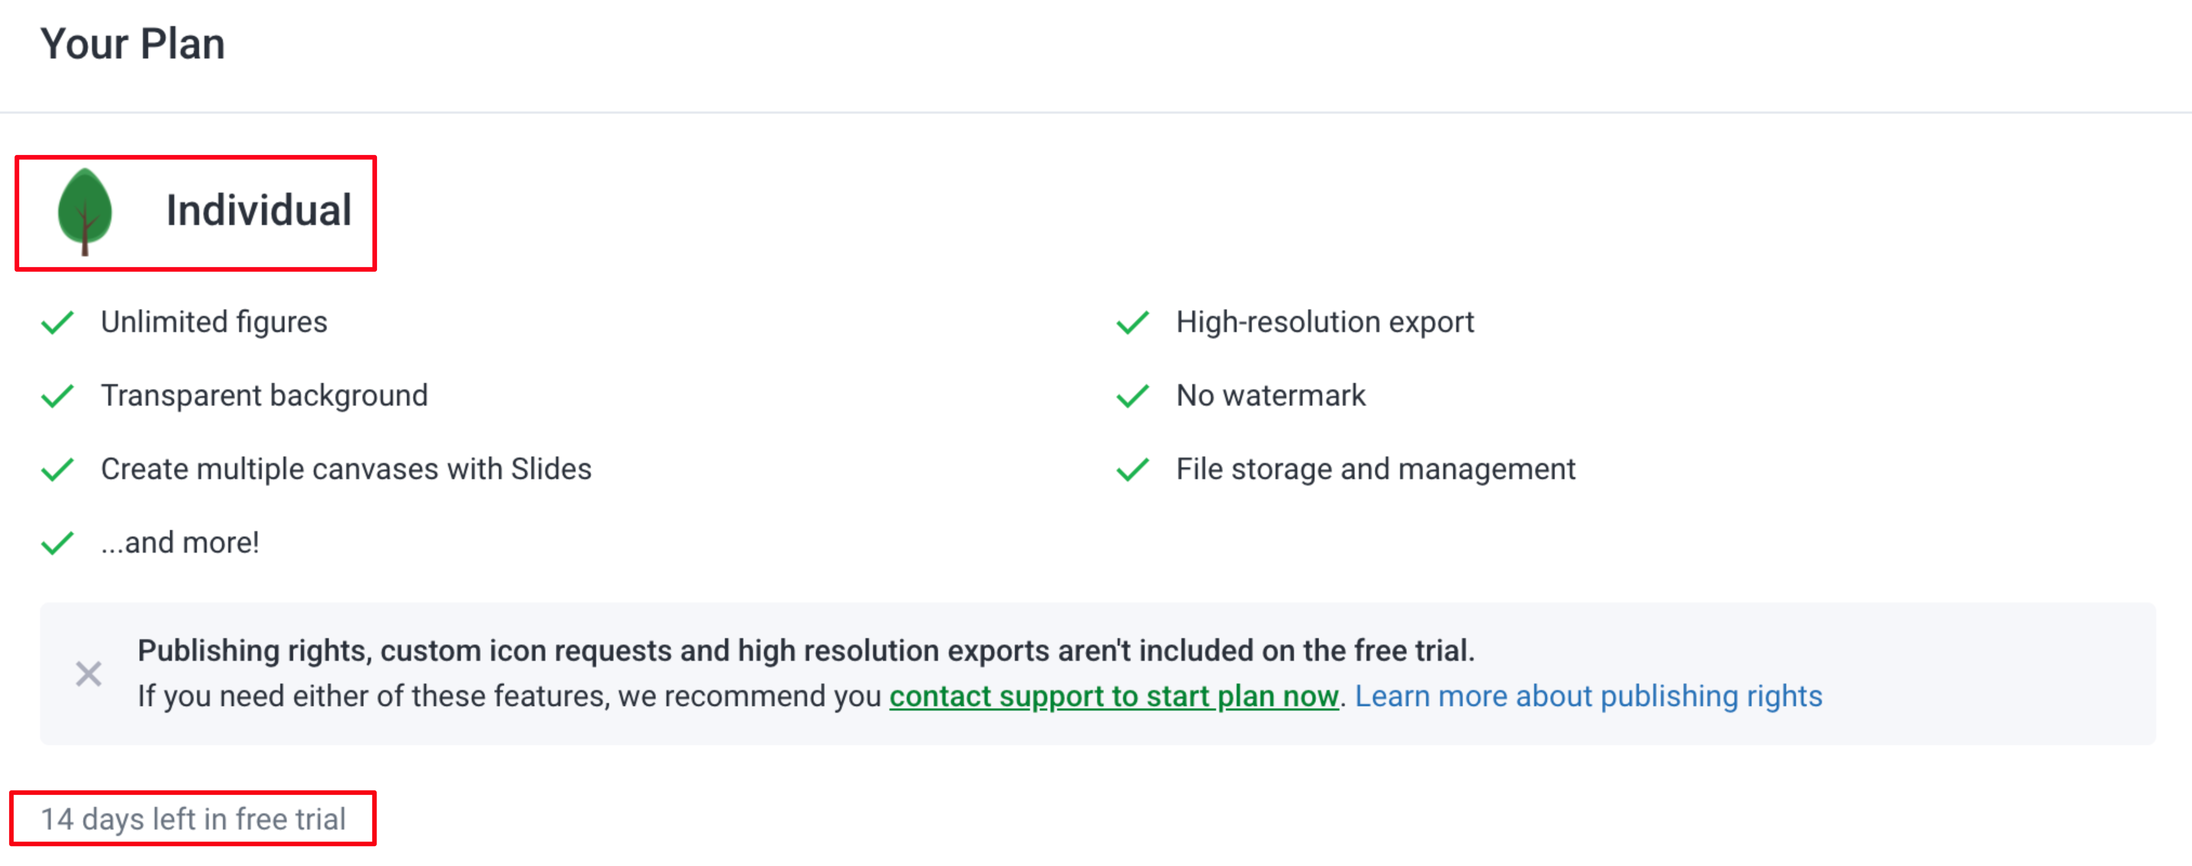Image resolution: width=2192 pixels, height=866 pixels.
Task: Click checkmark beside Create multiple canvases
Action: (58, 469)
